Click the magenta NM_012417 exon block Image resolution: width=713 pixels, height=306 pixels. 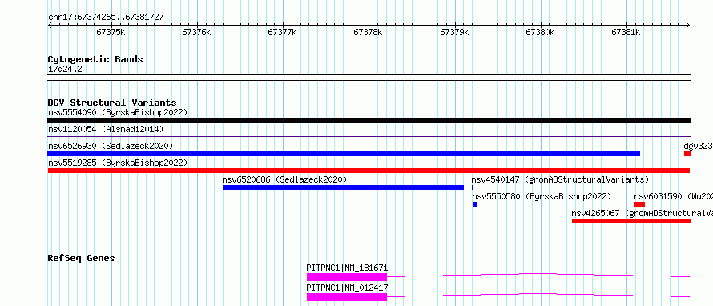[x=347, y=297]
